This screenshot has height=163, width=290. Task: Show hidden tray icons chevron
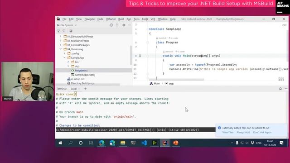pos(232,143)
